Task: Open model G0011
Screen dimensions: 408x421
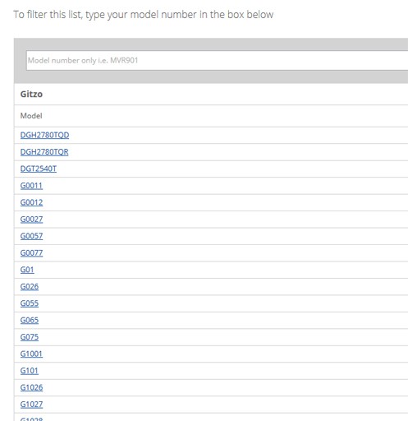Action: tap(31, 186)
